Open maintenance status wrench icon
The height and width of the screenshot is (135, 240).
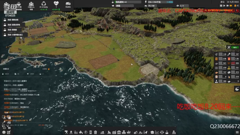pos(229,47)
